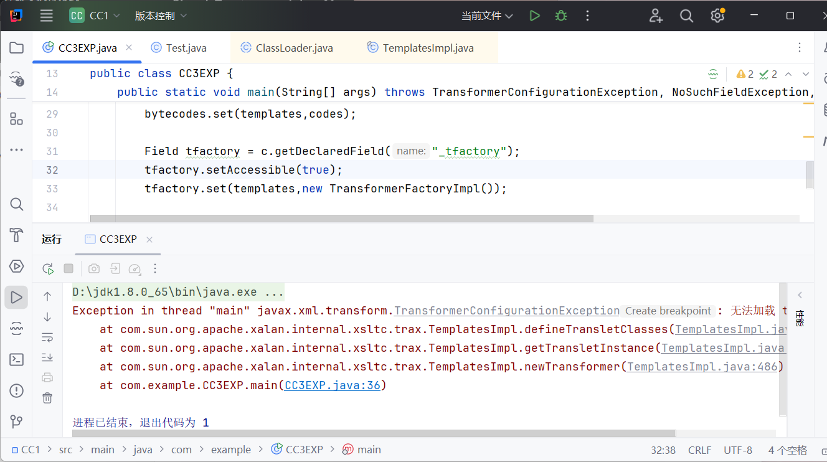This screenshot has width=827, height=462.
Task: Clear console output with trash icon
Action: (47, 397)
